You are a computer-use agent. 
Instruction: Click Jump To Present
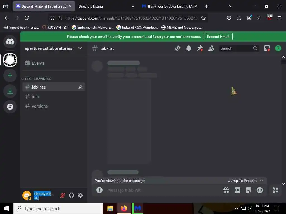pyautogui.click(x=246, y=181)
